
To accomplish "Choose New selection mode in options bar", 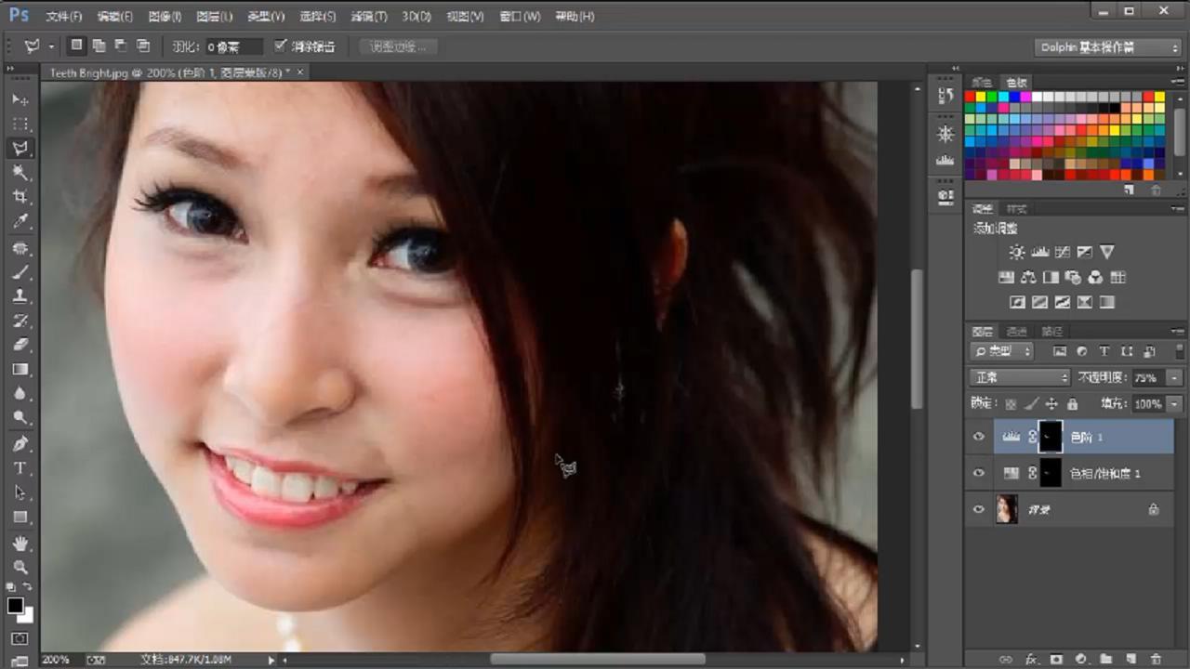I will point(77,46).
